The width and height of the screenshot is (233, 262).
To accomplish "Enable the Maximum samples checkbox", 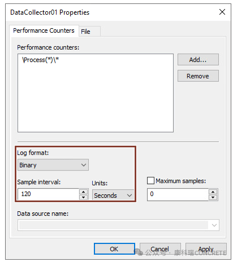I will [150, 181].
